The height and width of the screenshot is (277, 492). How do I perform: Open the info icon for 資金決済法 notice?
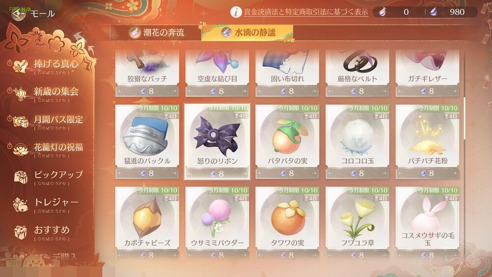[236, 12]
